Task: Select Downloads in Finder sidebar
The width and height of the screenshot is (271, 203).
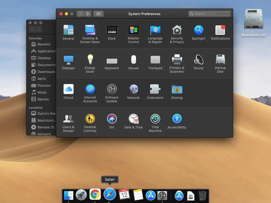Action: pos(43,72)
